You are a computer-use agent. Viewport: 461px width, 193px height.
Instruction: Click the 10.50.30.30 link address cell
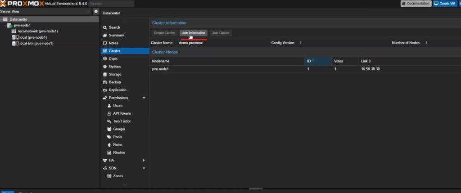click(371, 69)
